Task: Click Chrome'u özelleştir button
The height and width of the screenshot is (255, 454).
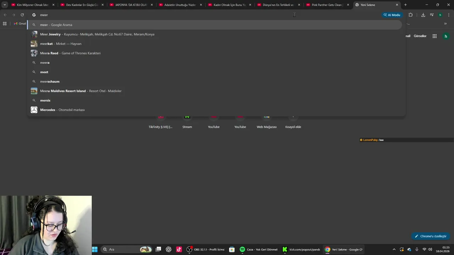Action: point(431,236)
